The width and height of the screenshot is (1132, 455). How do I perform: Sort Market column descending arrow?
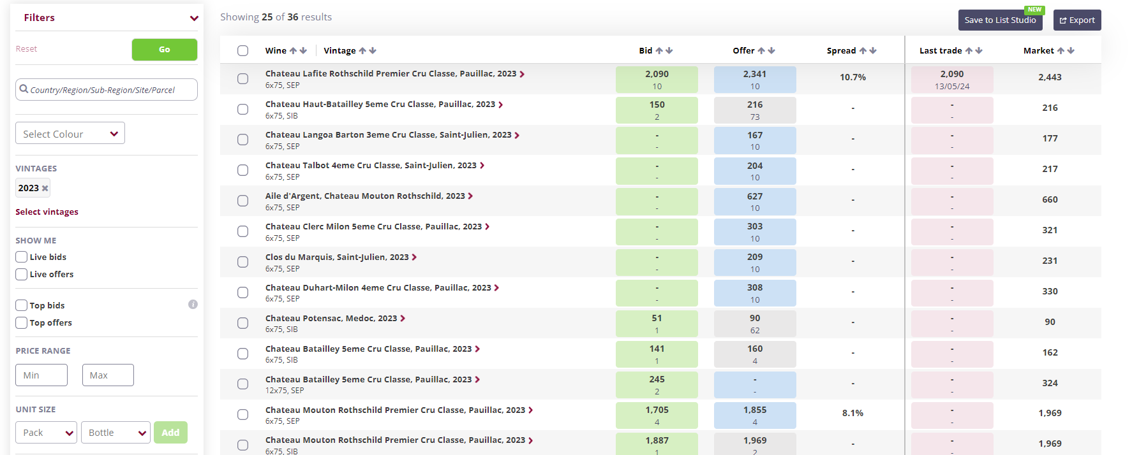tap(1071, 50)
